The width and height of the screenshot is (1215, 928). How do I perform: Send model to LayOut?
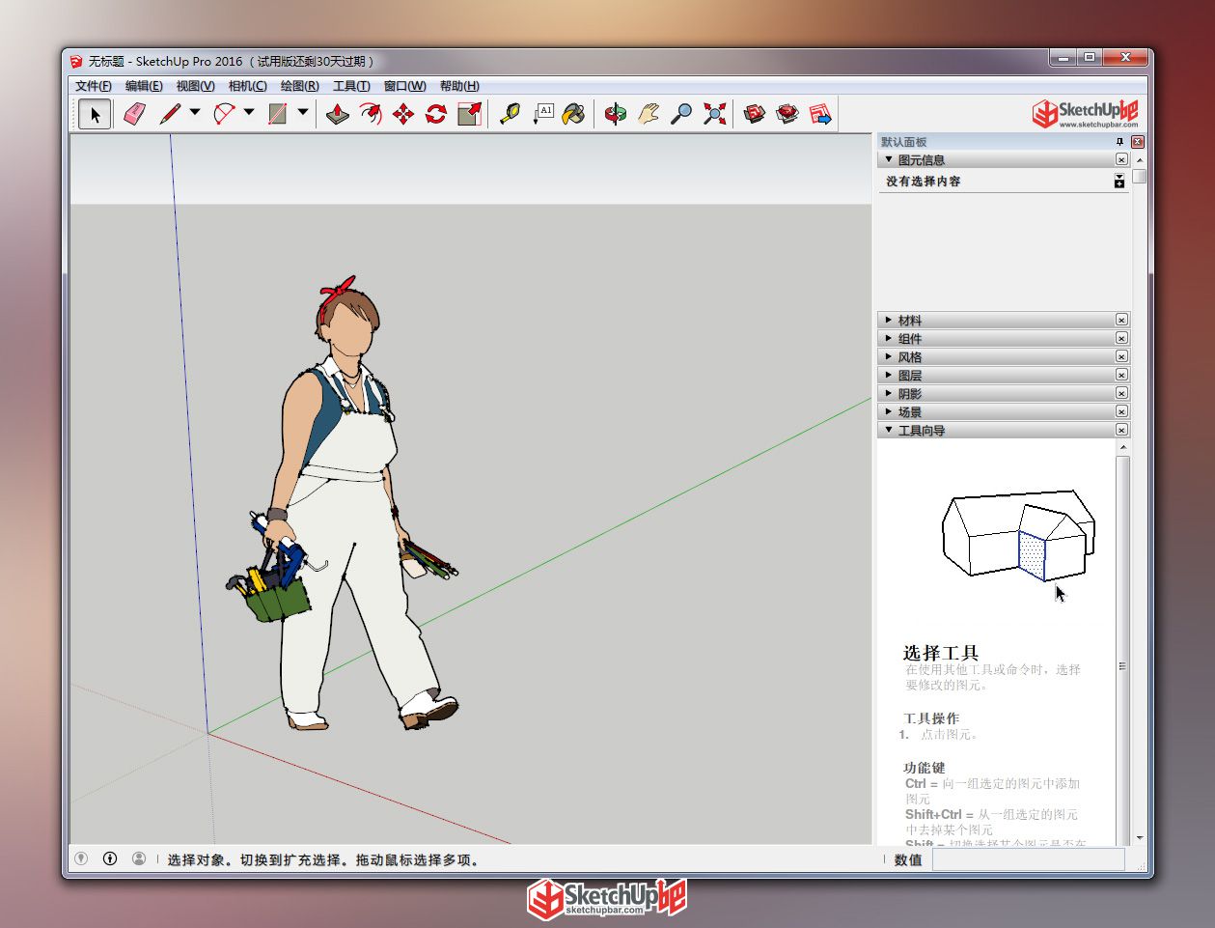click(820, 114)
